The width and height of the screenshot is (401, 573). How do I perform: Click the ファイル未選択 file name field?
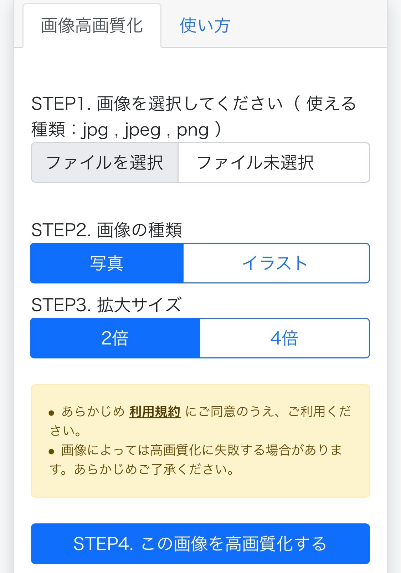273,163
